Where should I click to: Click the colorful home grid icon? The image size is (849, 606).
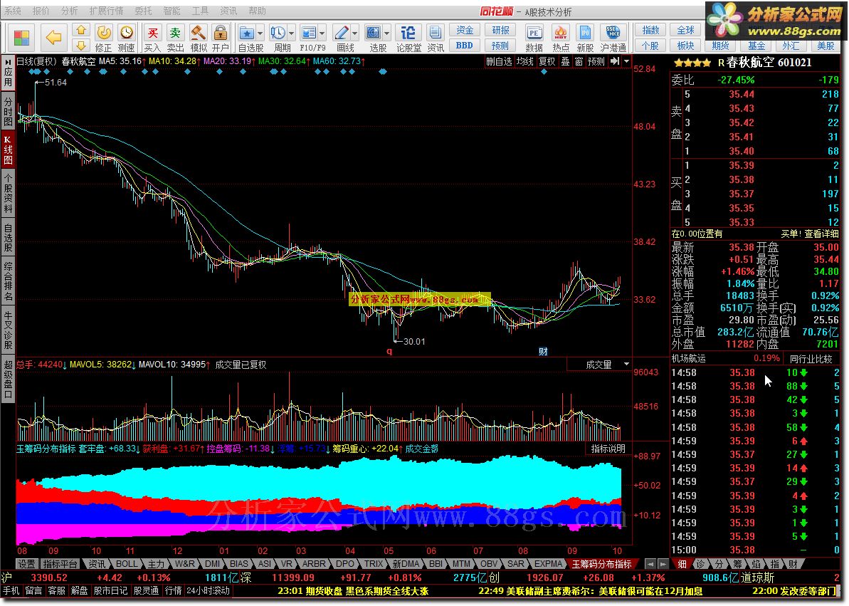[21, 38]
